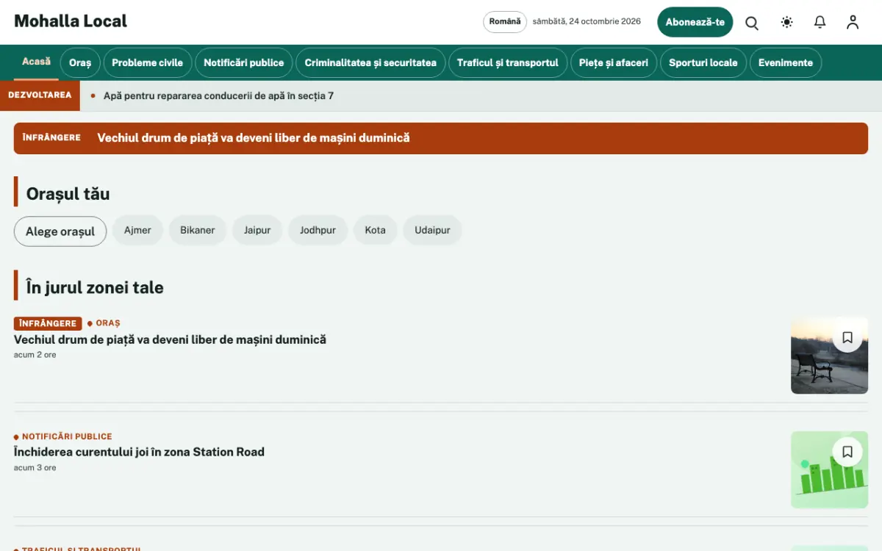
Task: Click the Alege orașul button
Action: (60, 231)
